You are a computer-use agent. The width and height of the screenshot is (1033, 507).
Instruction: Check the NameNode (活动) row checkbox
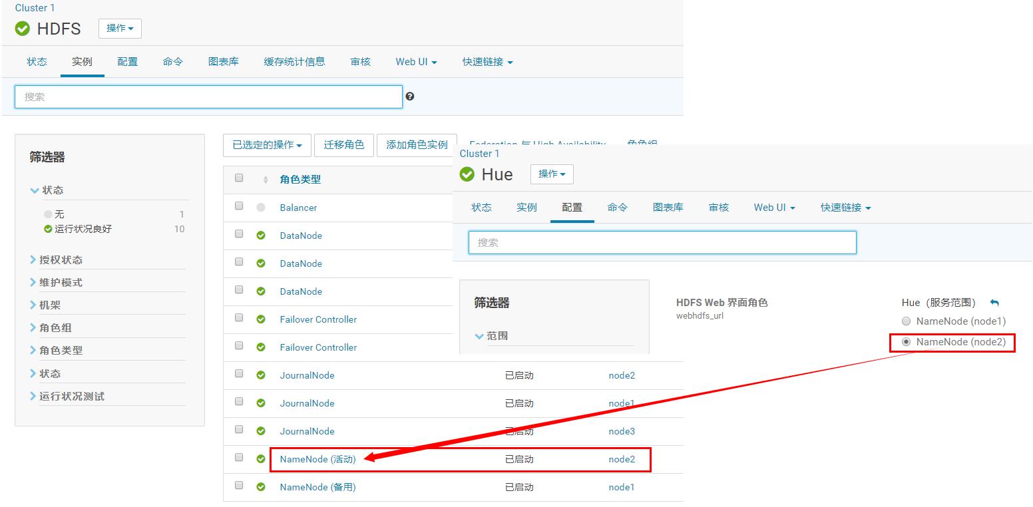(x=239, y=457)
